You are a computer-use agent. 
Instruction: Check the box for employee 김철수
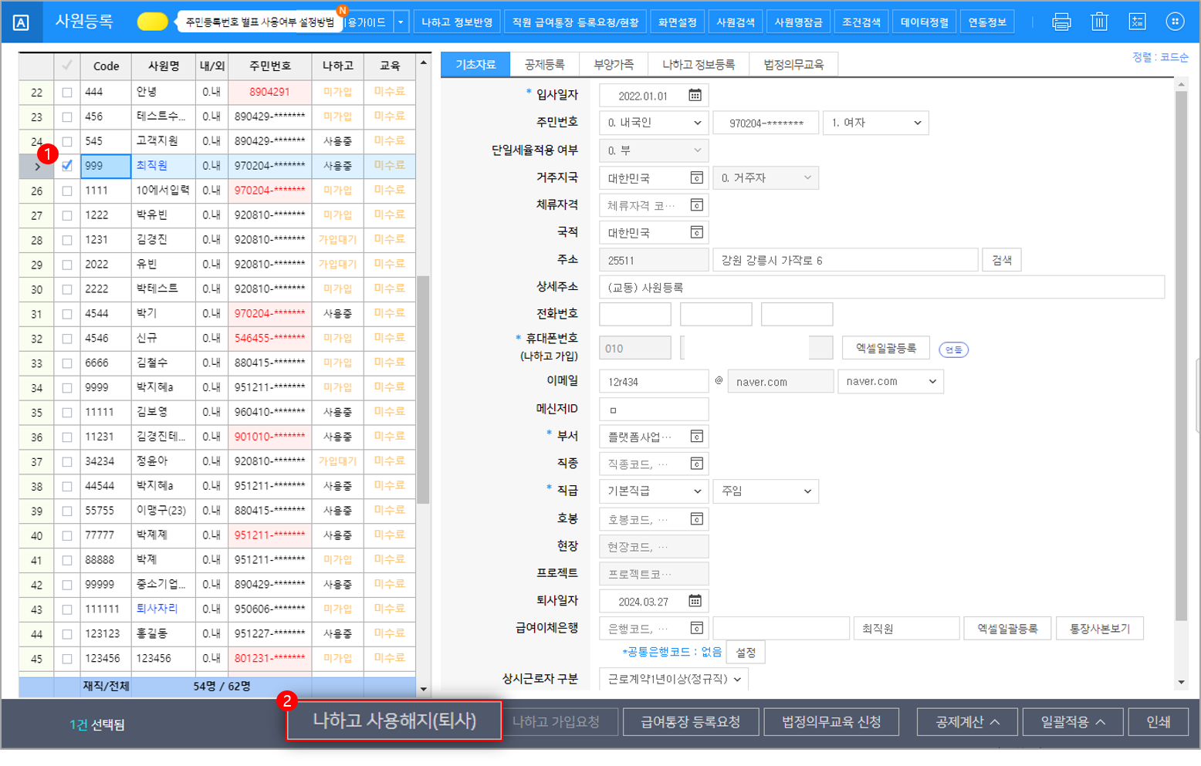(67, 363)
